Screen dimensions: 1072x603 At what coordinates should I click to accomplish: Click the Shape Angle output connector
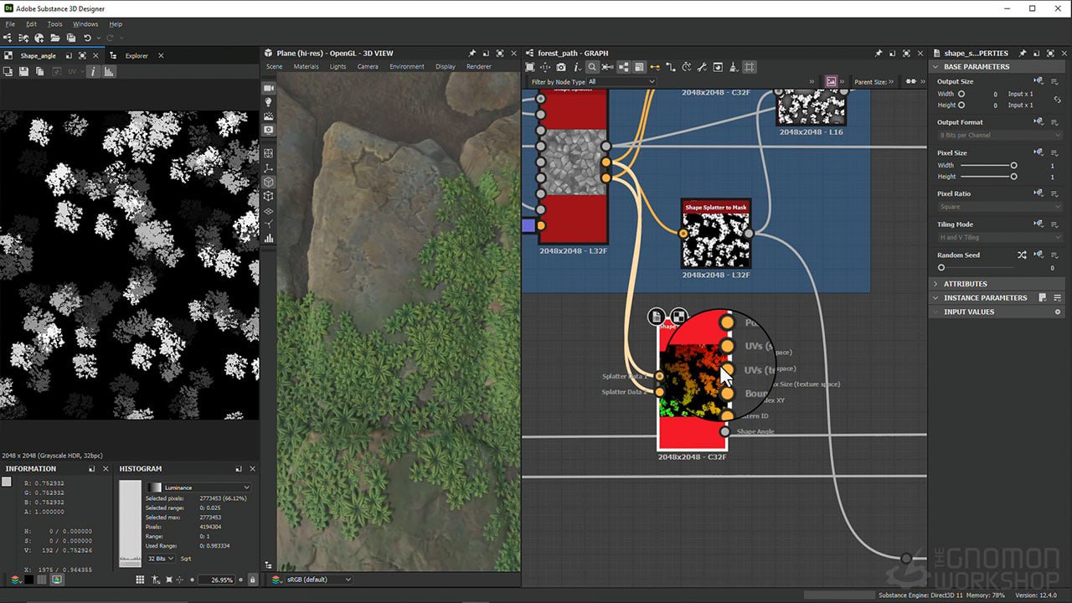725,431
